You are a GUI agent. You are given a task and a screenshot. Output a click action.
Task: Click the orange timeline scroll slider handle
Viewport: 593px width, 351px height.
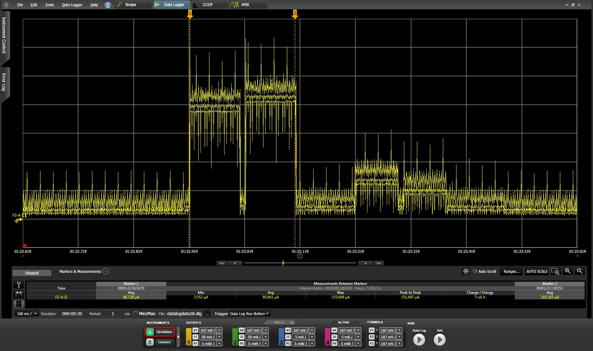(x=283, y=263)
